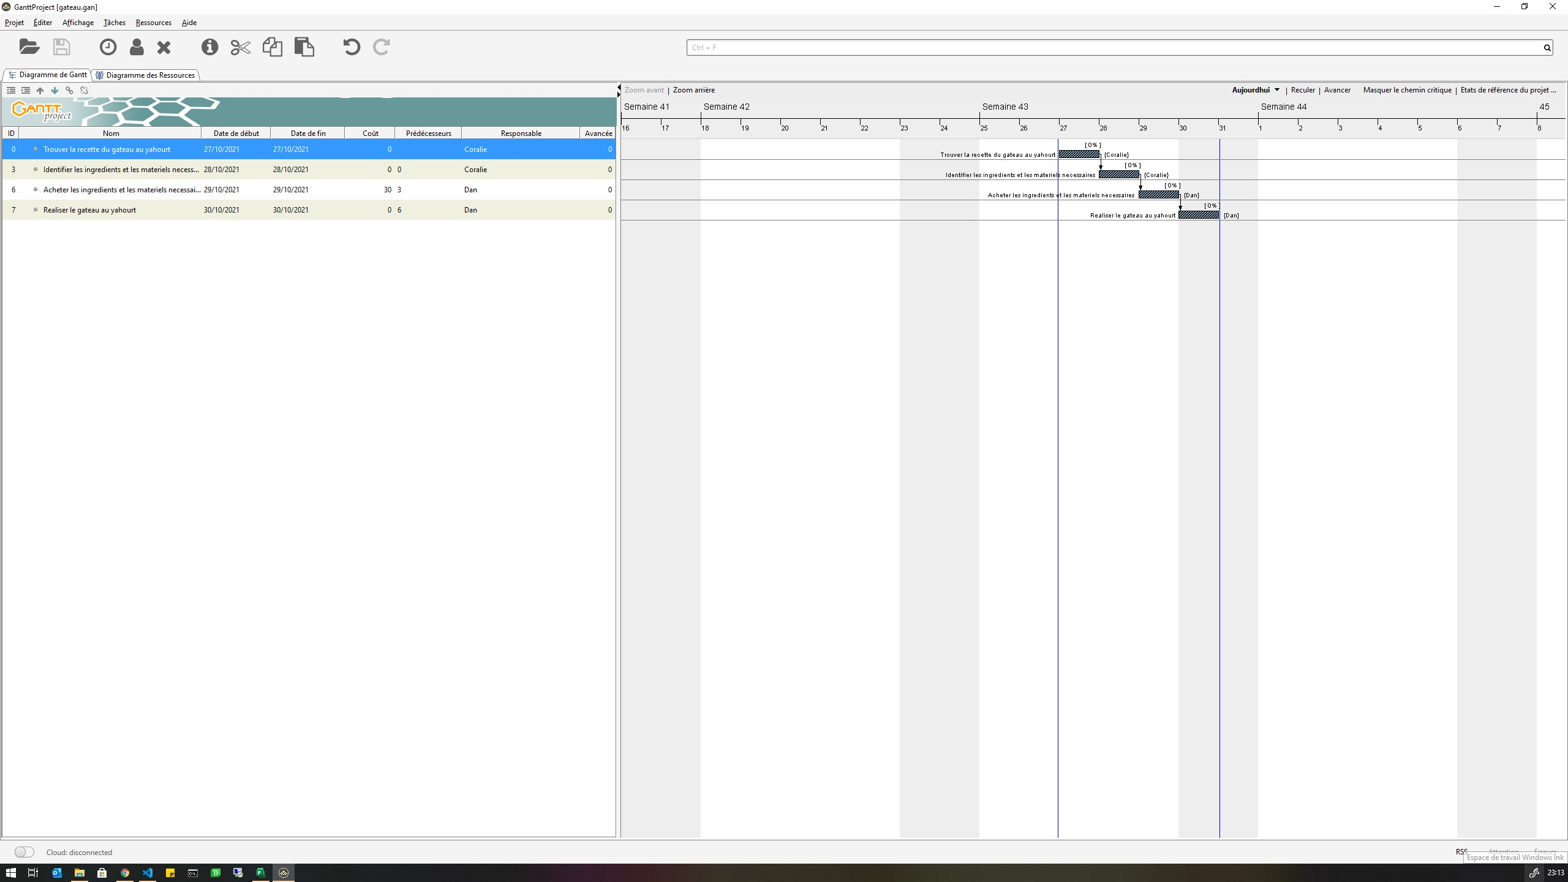The width and height of the screenshot is (1568, 882).
Task: Click the indent task icon
Action: click(26, 91)
